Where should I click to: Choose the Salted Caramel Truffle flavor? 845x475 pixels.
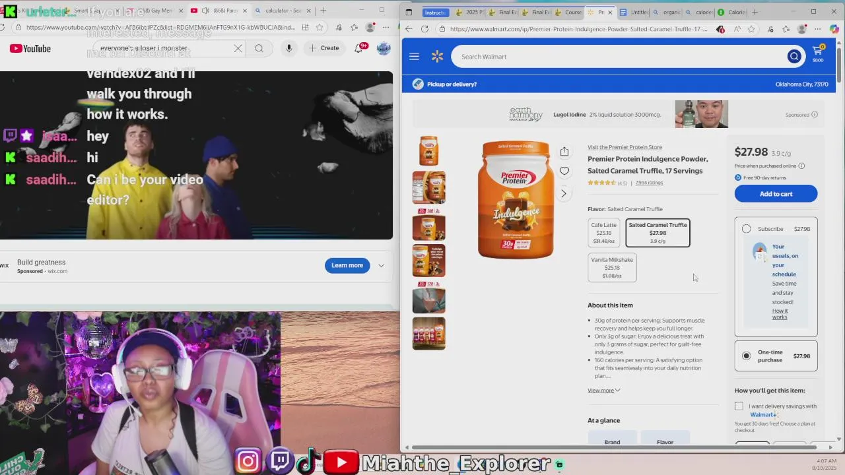coord(658,233)
